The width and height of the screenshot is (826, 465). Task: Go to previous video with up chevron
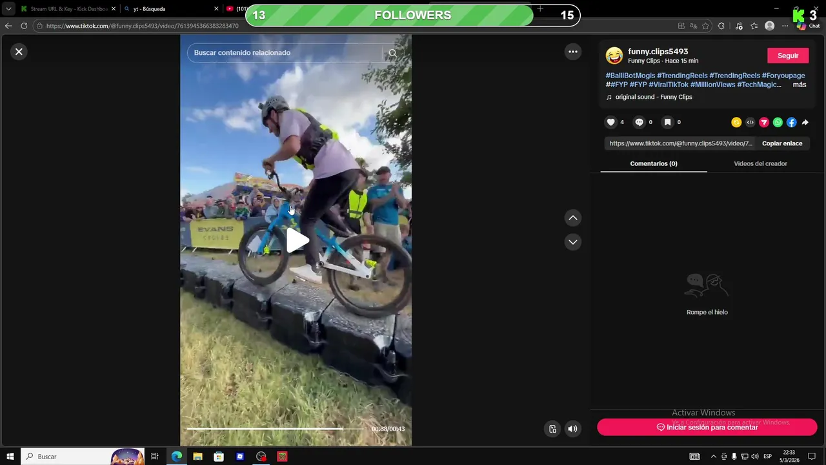point(573,218)
